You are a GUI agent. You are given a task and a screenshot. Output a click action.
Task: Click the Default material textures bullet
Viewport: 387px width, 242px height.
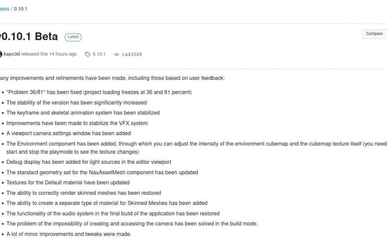coord(68,182)
